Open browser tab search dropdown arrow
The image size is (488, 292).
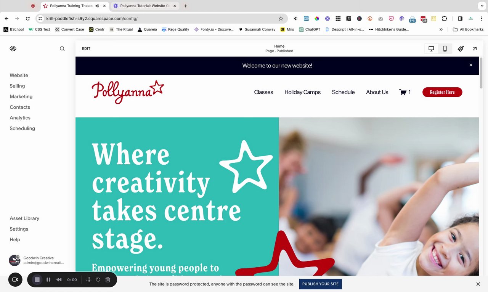coord(481,6)
